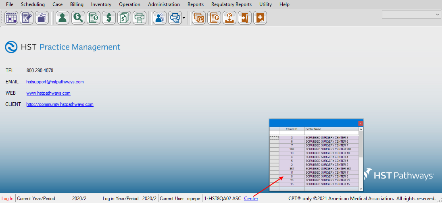
Task: Open the scheduling calendar toolbar icon
Action: point(11,18)
